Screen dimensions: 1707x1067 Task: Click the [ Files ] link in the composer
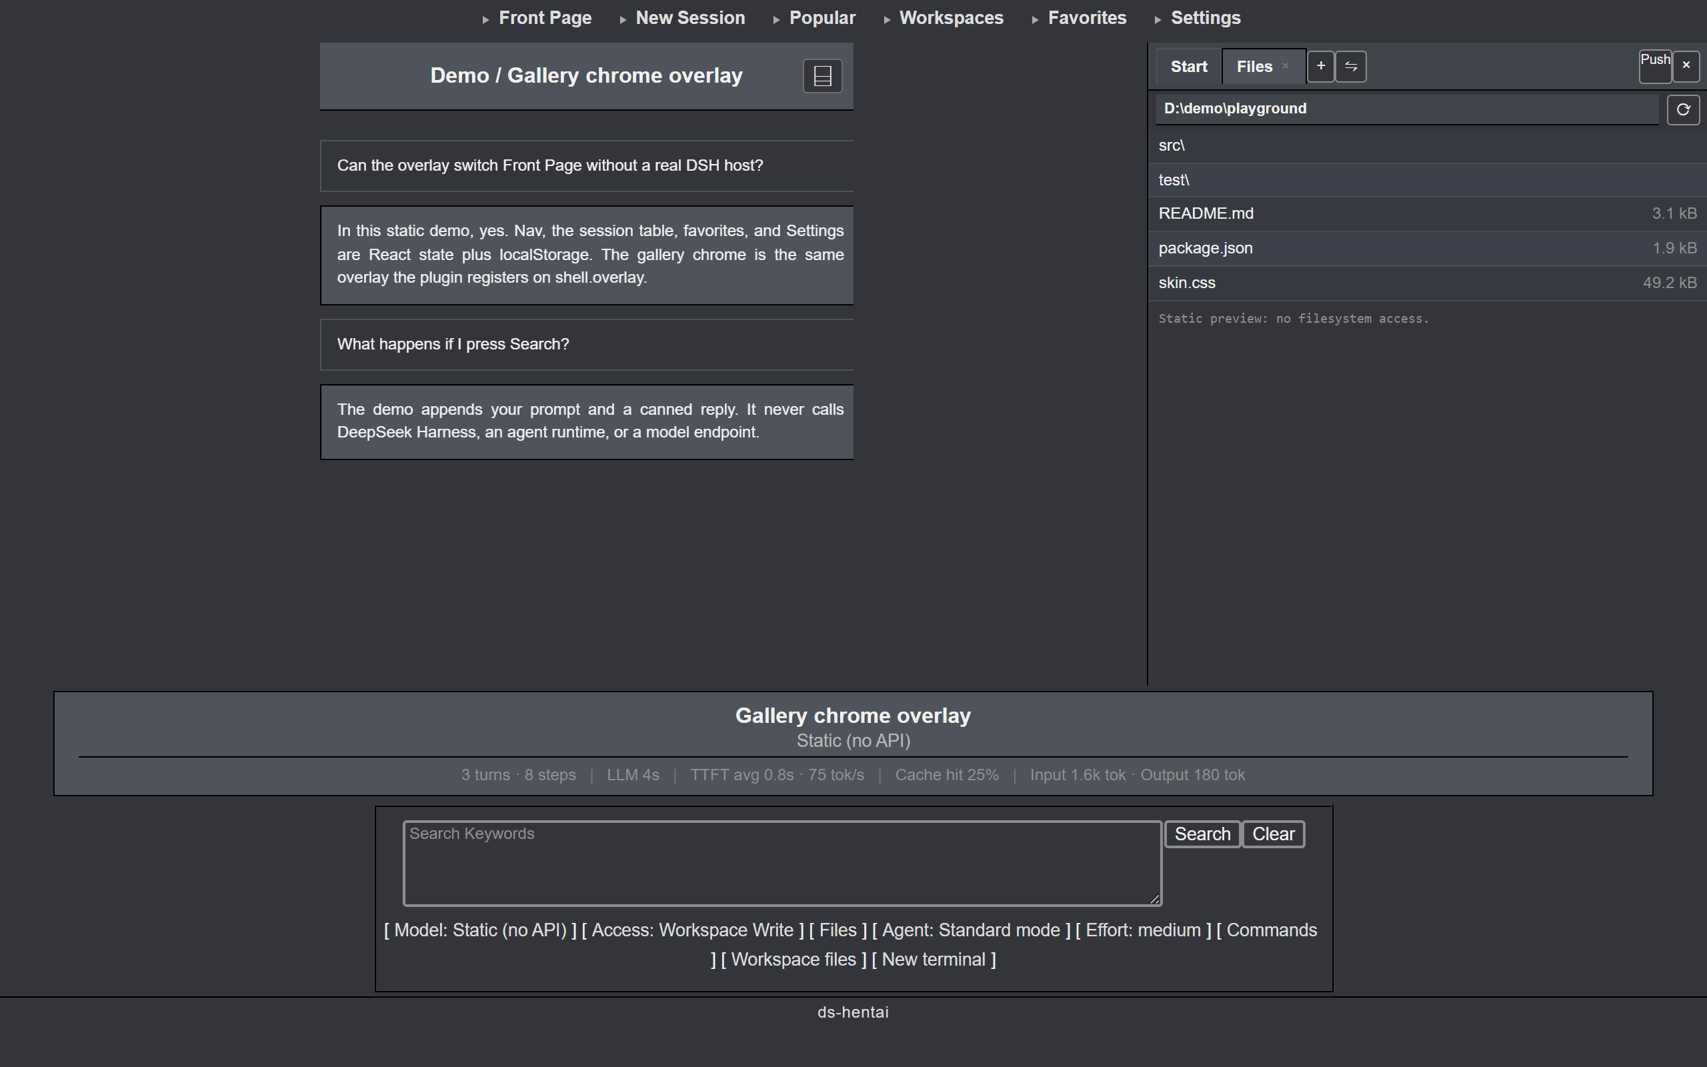tap(838, 930)
